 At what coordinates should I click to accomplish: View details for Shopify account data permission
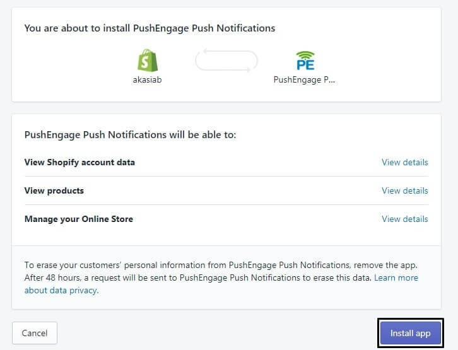click(404, 162)
